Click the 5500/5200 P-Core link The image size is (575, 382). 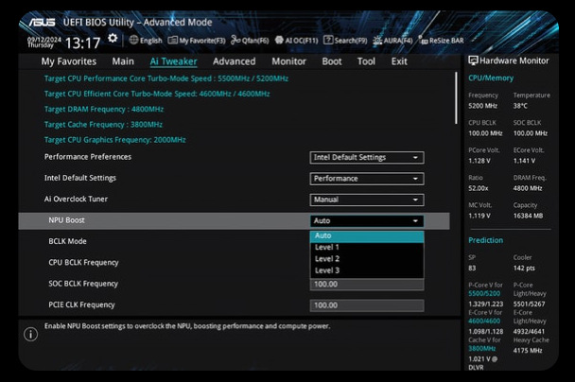[484, 294]
